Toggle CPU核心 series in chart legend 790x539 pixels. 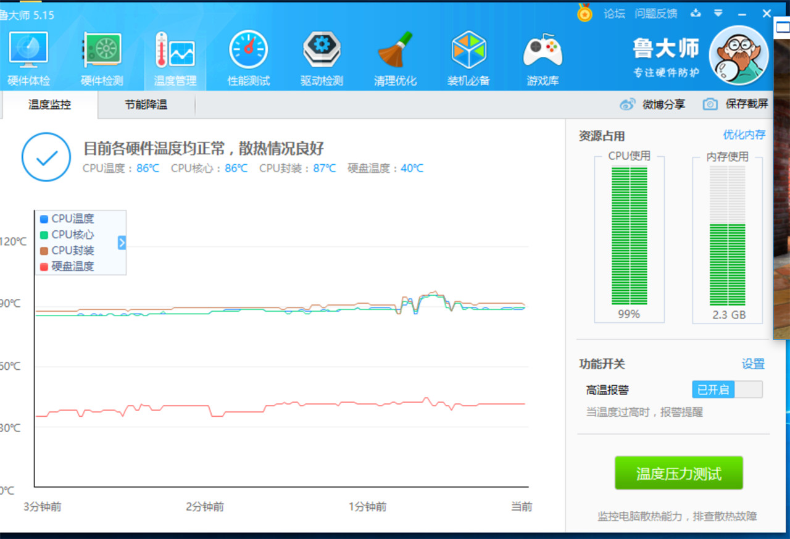click(x=67, y=235)
